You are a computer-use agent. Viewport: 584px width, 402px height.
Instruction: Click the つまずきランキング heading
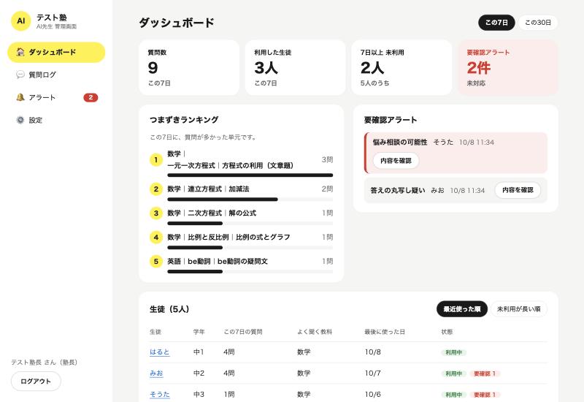(184, 120)
